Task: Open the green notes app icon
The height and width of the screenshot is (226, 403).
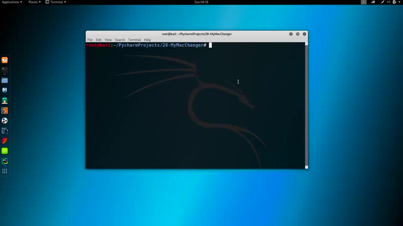Action: 4,151
